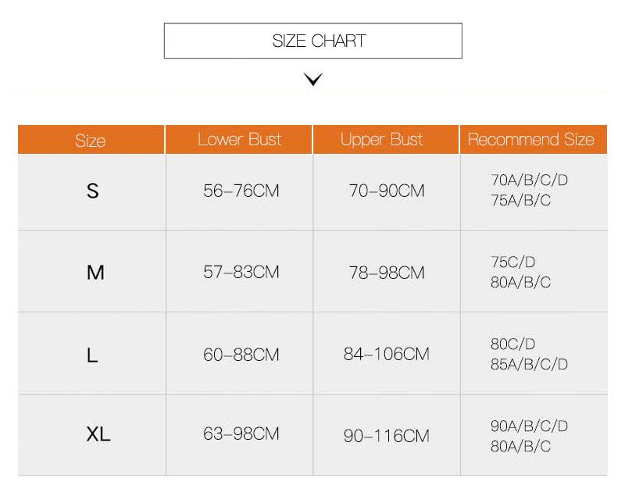The height and width of the screenshot is (496, 625).
Task: Click the SIZE CHART title box
Action: tap(312, 41)
